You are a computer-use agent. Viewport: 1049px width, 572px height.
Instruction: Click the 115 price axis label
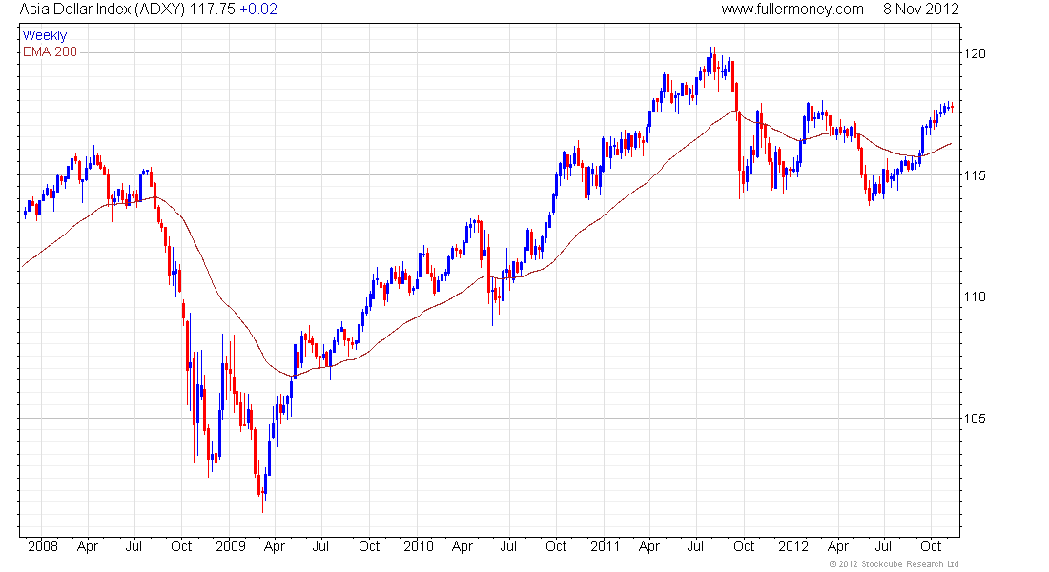(974, 175)
